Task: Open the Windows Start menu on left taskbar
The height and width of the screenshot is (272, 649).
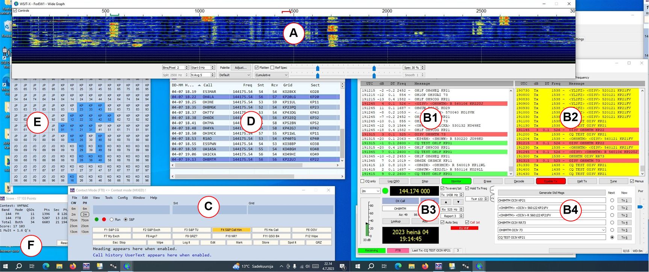Action: [5, 266]
